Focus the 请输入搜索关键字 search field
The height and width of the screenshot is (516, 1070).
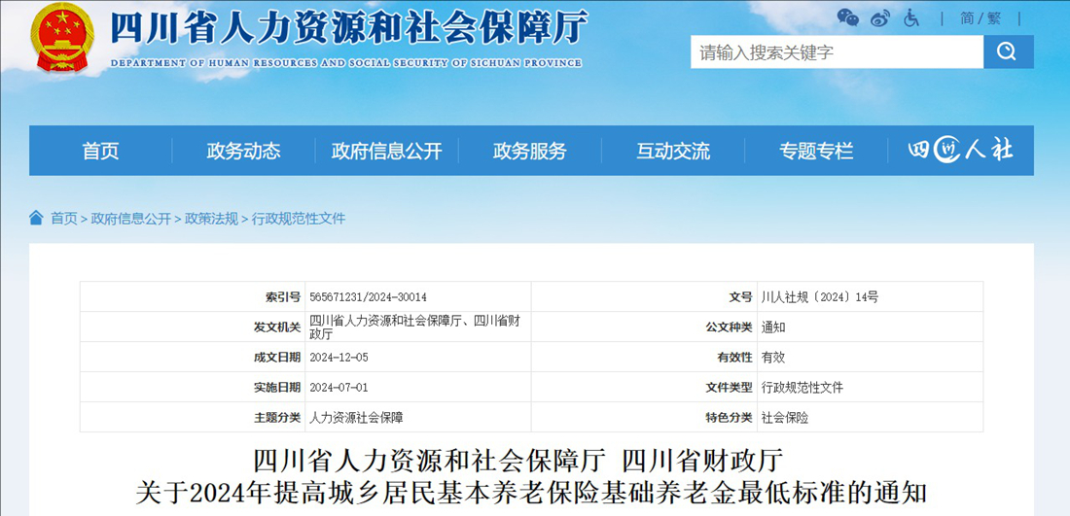[838, 52]
